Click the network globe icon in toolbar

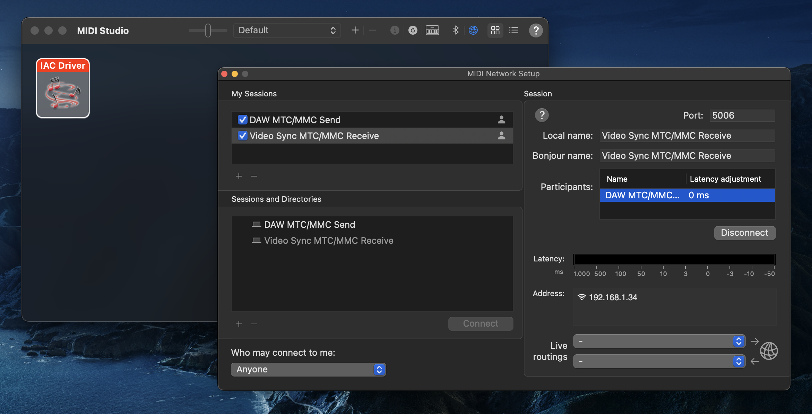(x=473, y=31)
